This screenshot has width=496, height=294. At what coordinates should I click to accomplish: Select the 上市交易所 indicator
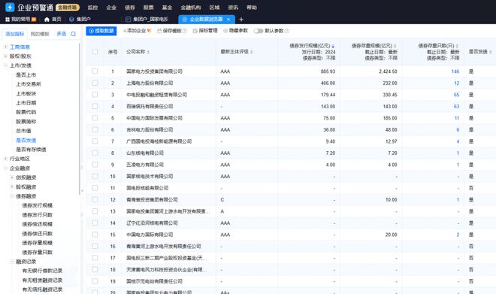[x=29, y=84]
